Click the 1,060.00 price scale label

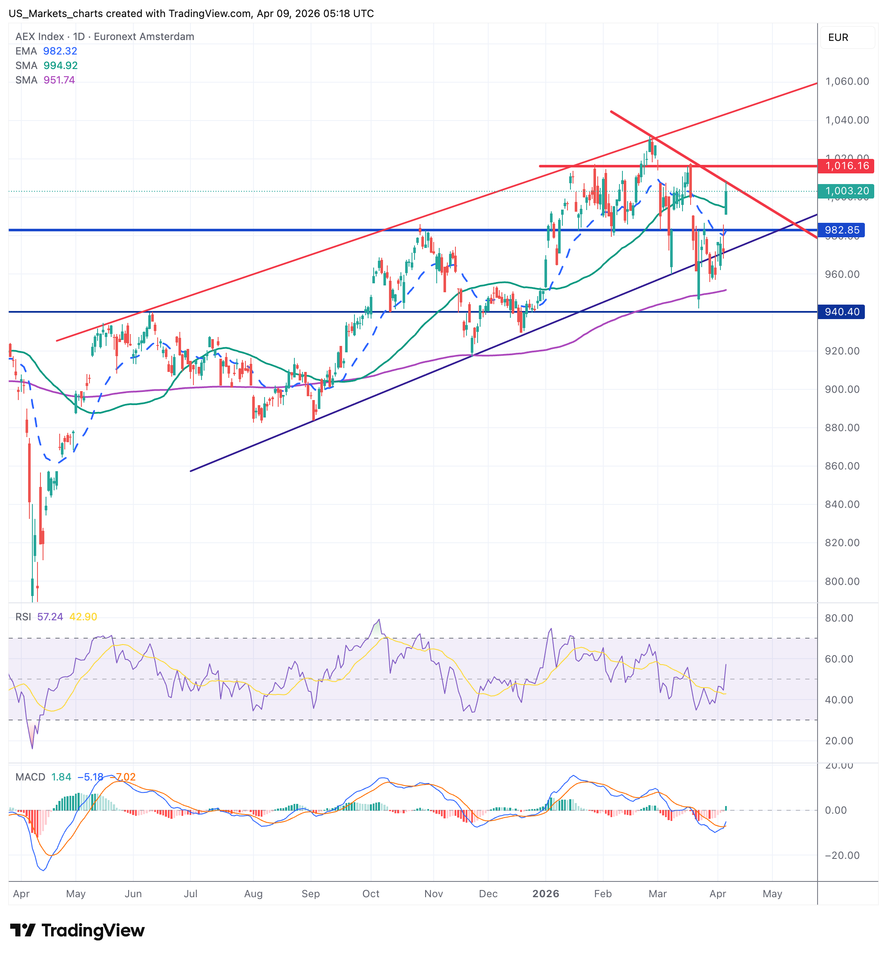847,82
